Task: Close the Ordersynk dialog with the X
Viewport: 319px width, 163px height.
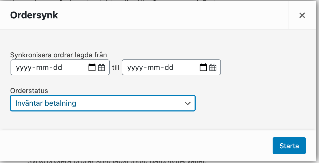Action: point(302,15)
